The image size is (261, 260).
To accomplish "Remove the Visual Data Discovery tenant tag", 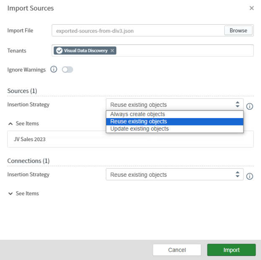I will pyautogui.click(x=112, y=51).
